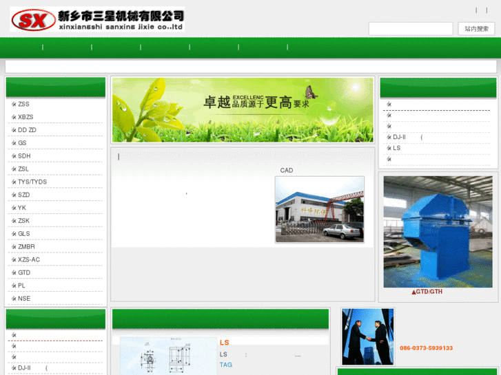501x375 pixels.
Task: Click the blue GTD/GTH elevator photo
Action: (x=438, y=232)
